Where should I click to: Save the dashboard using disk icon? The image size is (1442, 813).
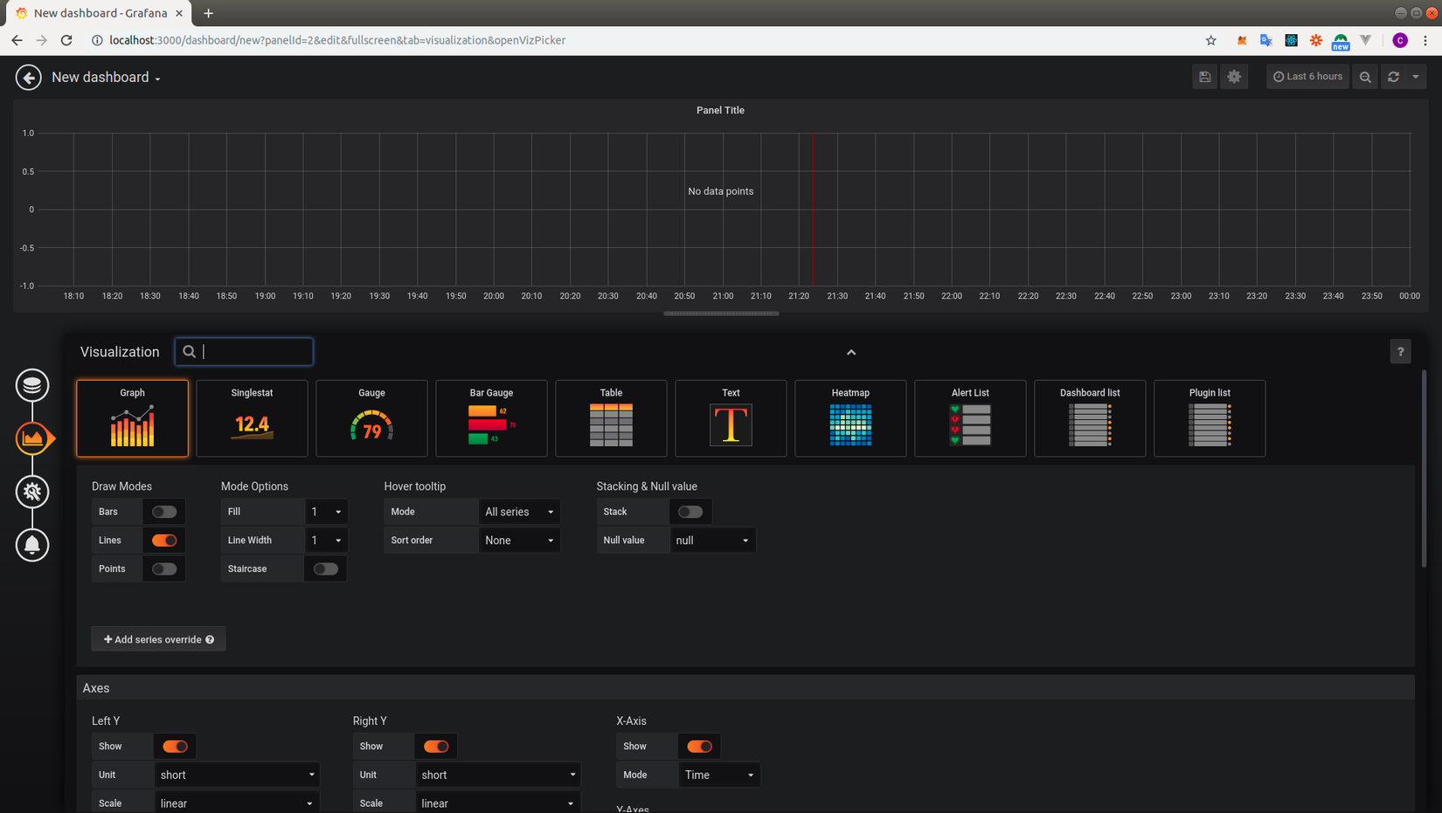[1204, 77]
